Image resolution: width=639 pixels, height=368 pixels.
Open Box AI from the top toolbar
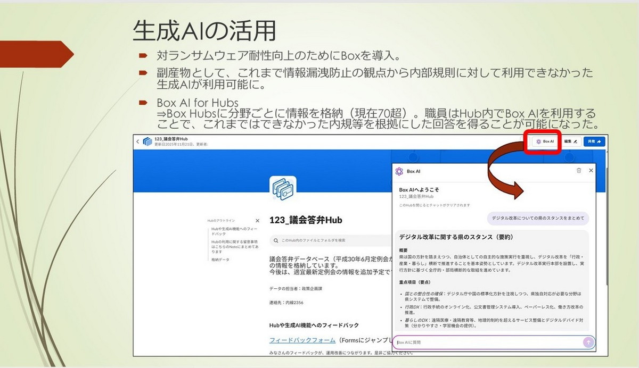[545, 141]
